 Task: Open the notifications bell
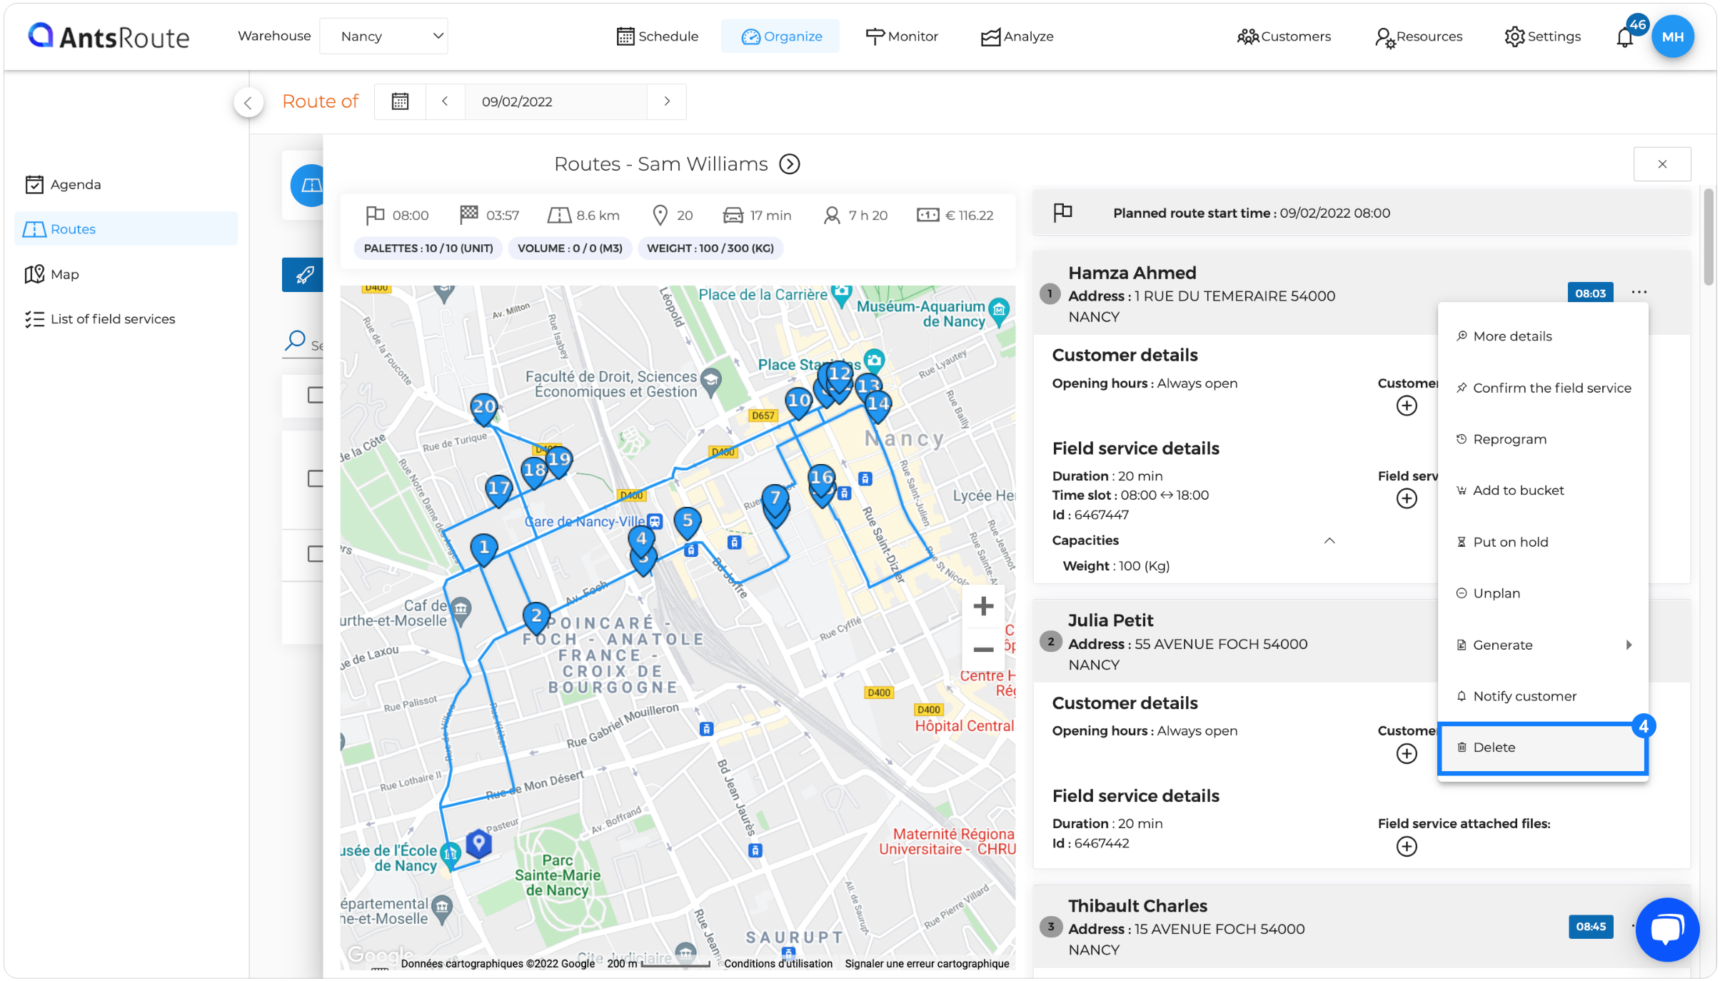(1624, 37)
